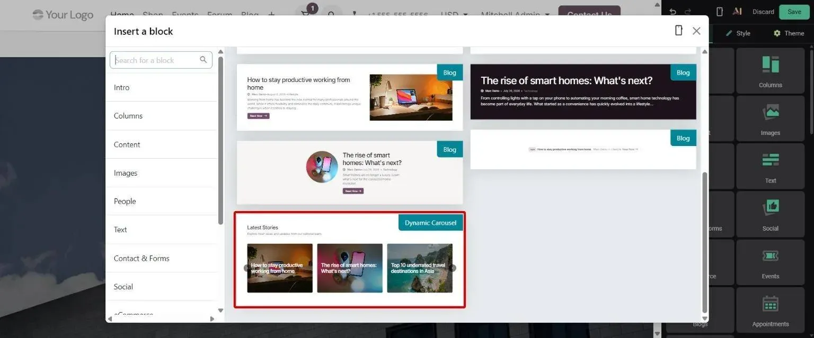Insert the productive working from home blog block
The image size is (814, 338).
350,97
